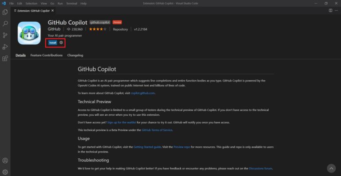
Task: Open the Edit menu
Action: point(20,4)
